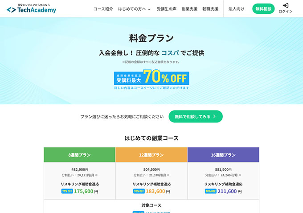Screen dimensions: 303x213
Task: Select the orange 12週間プラン header
Action: pos(151,155)
